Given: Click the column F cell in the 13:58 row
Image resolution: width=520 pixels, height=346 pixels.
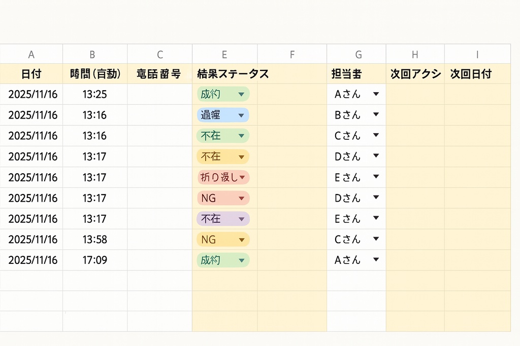Looking at the screenshot, I should tap(292, 240).
